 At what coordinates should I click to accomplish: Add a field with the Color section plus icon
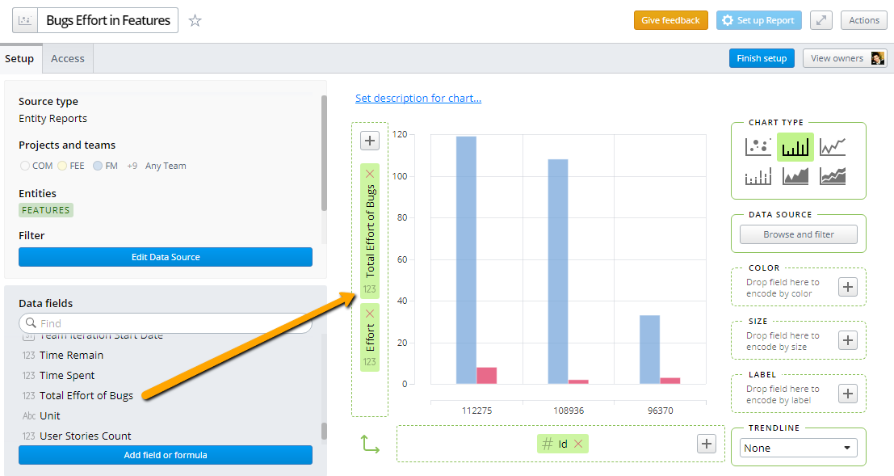pyautogui.click(x=847, y=287)
